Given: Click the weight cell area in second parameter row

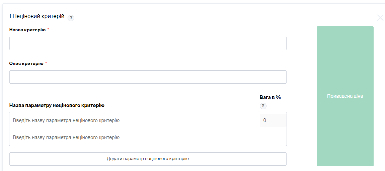Looking at the screenshot, I should [x=273, y=137].
